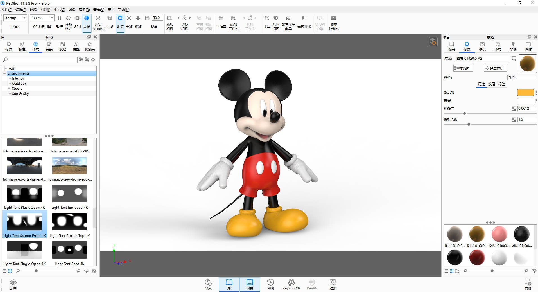
Task: Select the Interior tree item
Action: [18, 78]
